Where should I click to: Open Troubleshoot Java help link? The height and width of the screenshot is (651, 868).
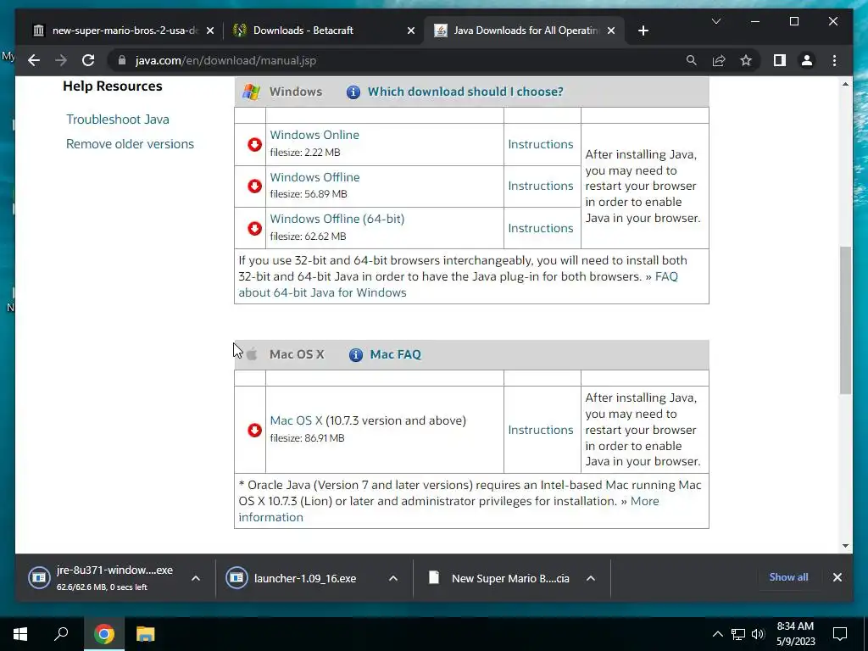click(x=118, y=120)
